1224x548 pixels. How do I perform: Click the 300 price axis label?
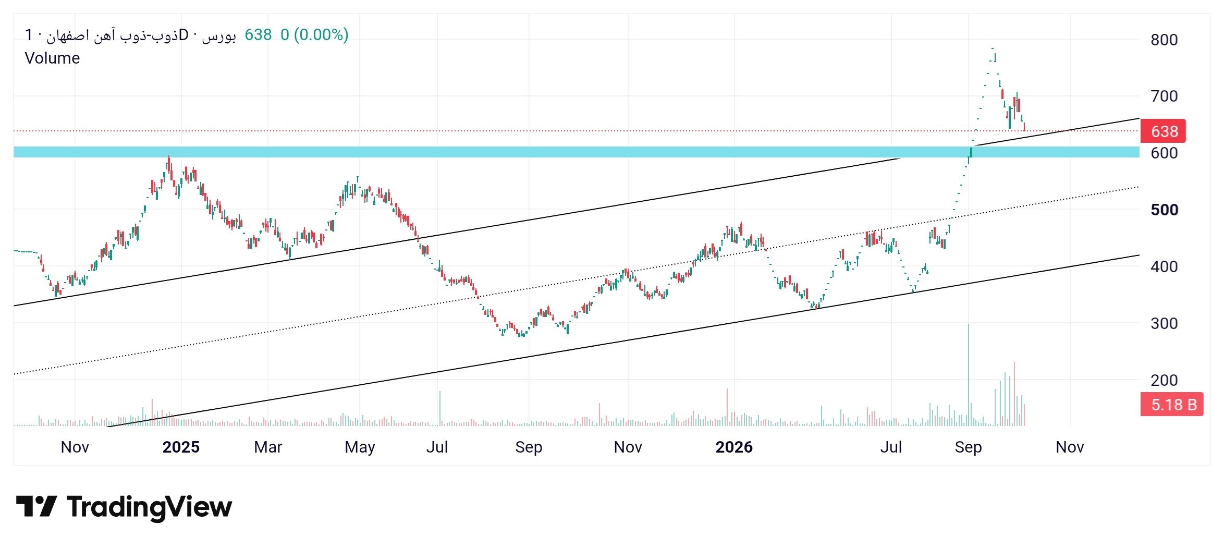[1164, 323]
